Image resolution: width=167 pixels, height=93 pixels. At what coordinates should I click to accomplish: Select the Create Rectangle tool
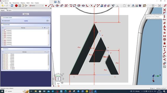tap(74, 6)
